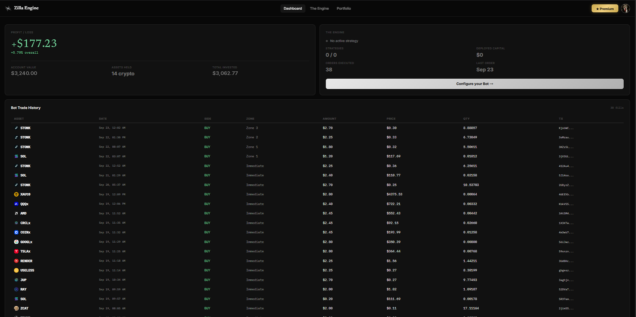Click the CRCLx asset icon
Image resolution: width=636 pixels, height=317 pixels.
[x=16, y=223]
